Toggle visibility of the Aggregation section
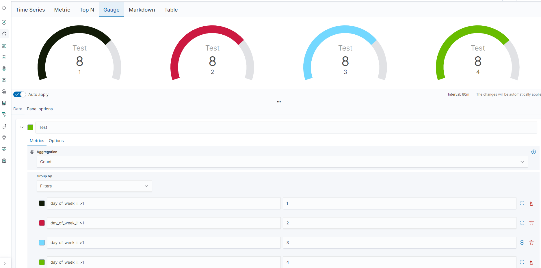The image size is (541, 268). (32, 152)
